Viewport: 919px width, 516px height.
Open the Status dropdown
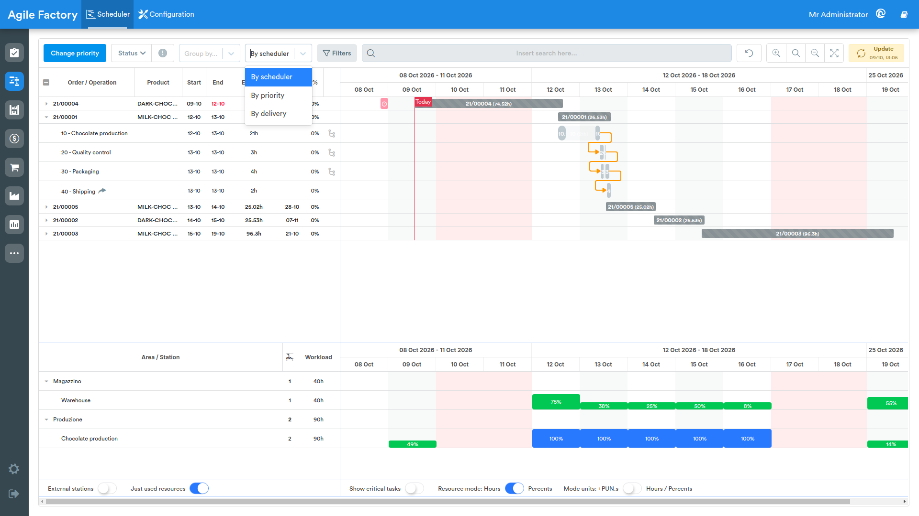tap(132, 53)
